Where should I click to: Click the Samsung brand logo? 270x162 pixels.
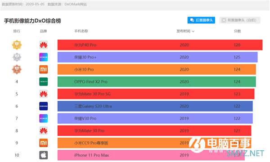point(43,106)
